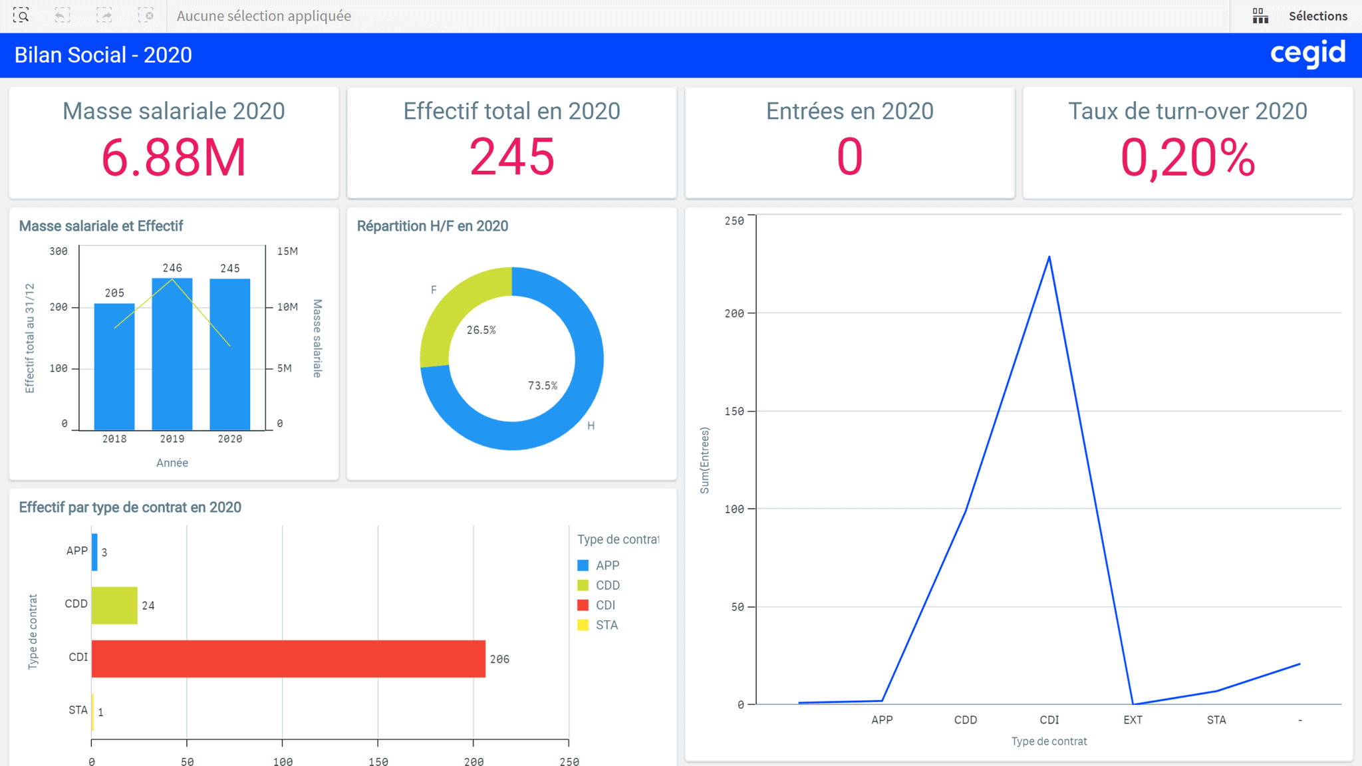
Task: Expand the Type de contrat legend
Action: click(618, 539)
